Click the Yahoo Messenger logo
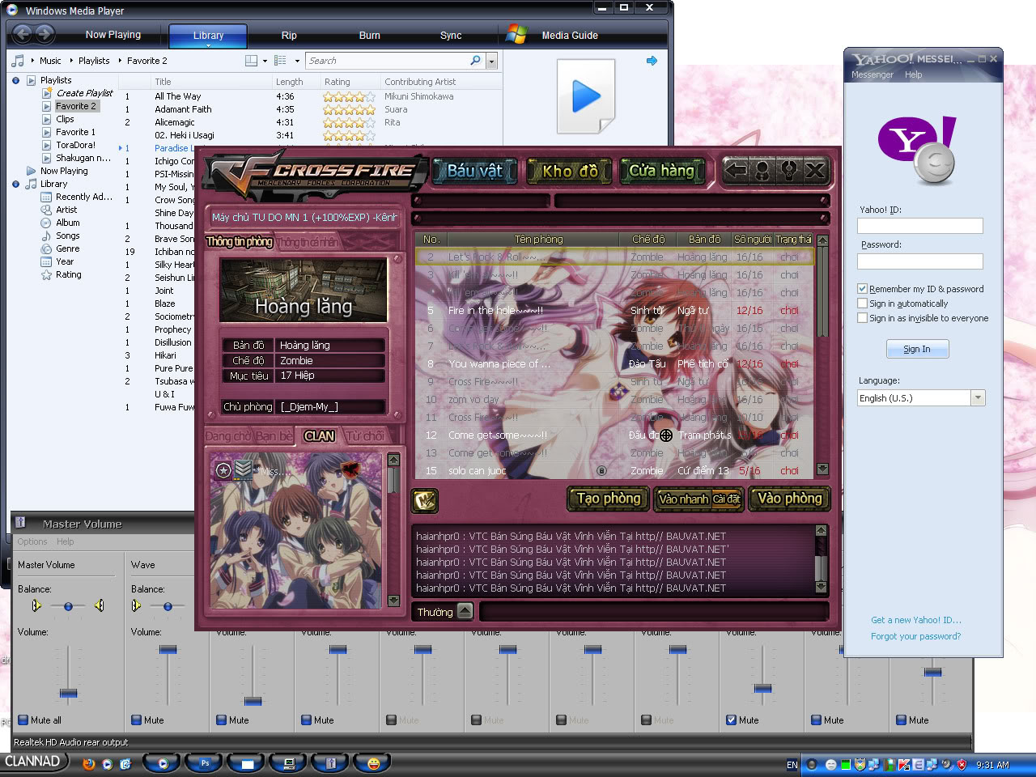1036x777 pixels. [x=918, y=150]
